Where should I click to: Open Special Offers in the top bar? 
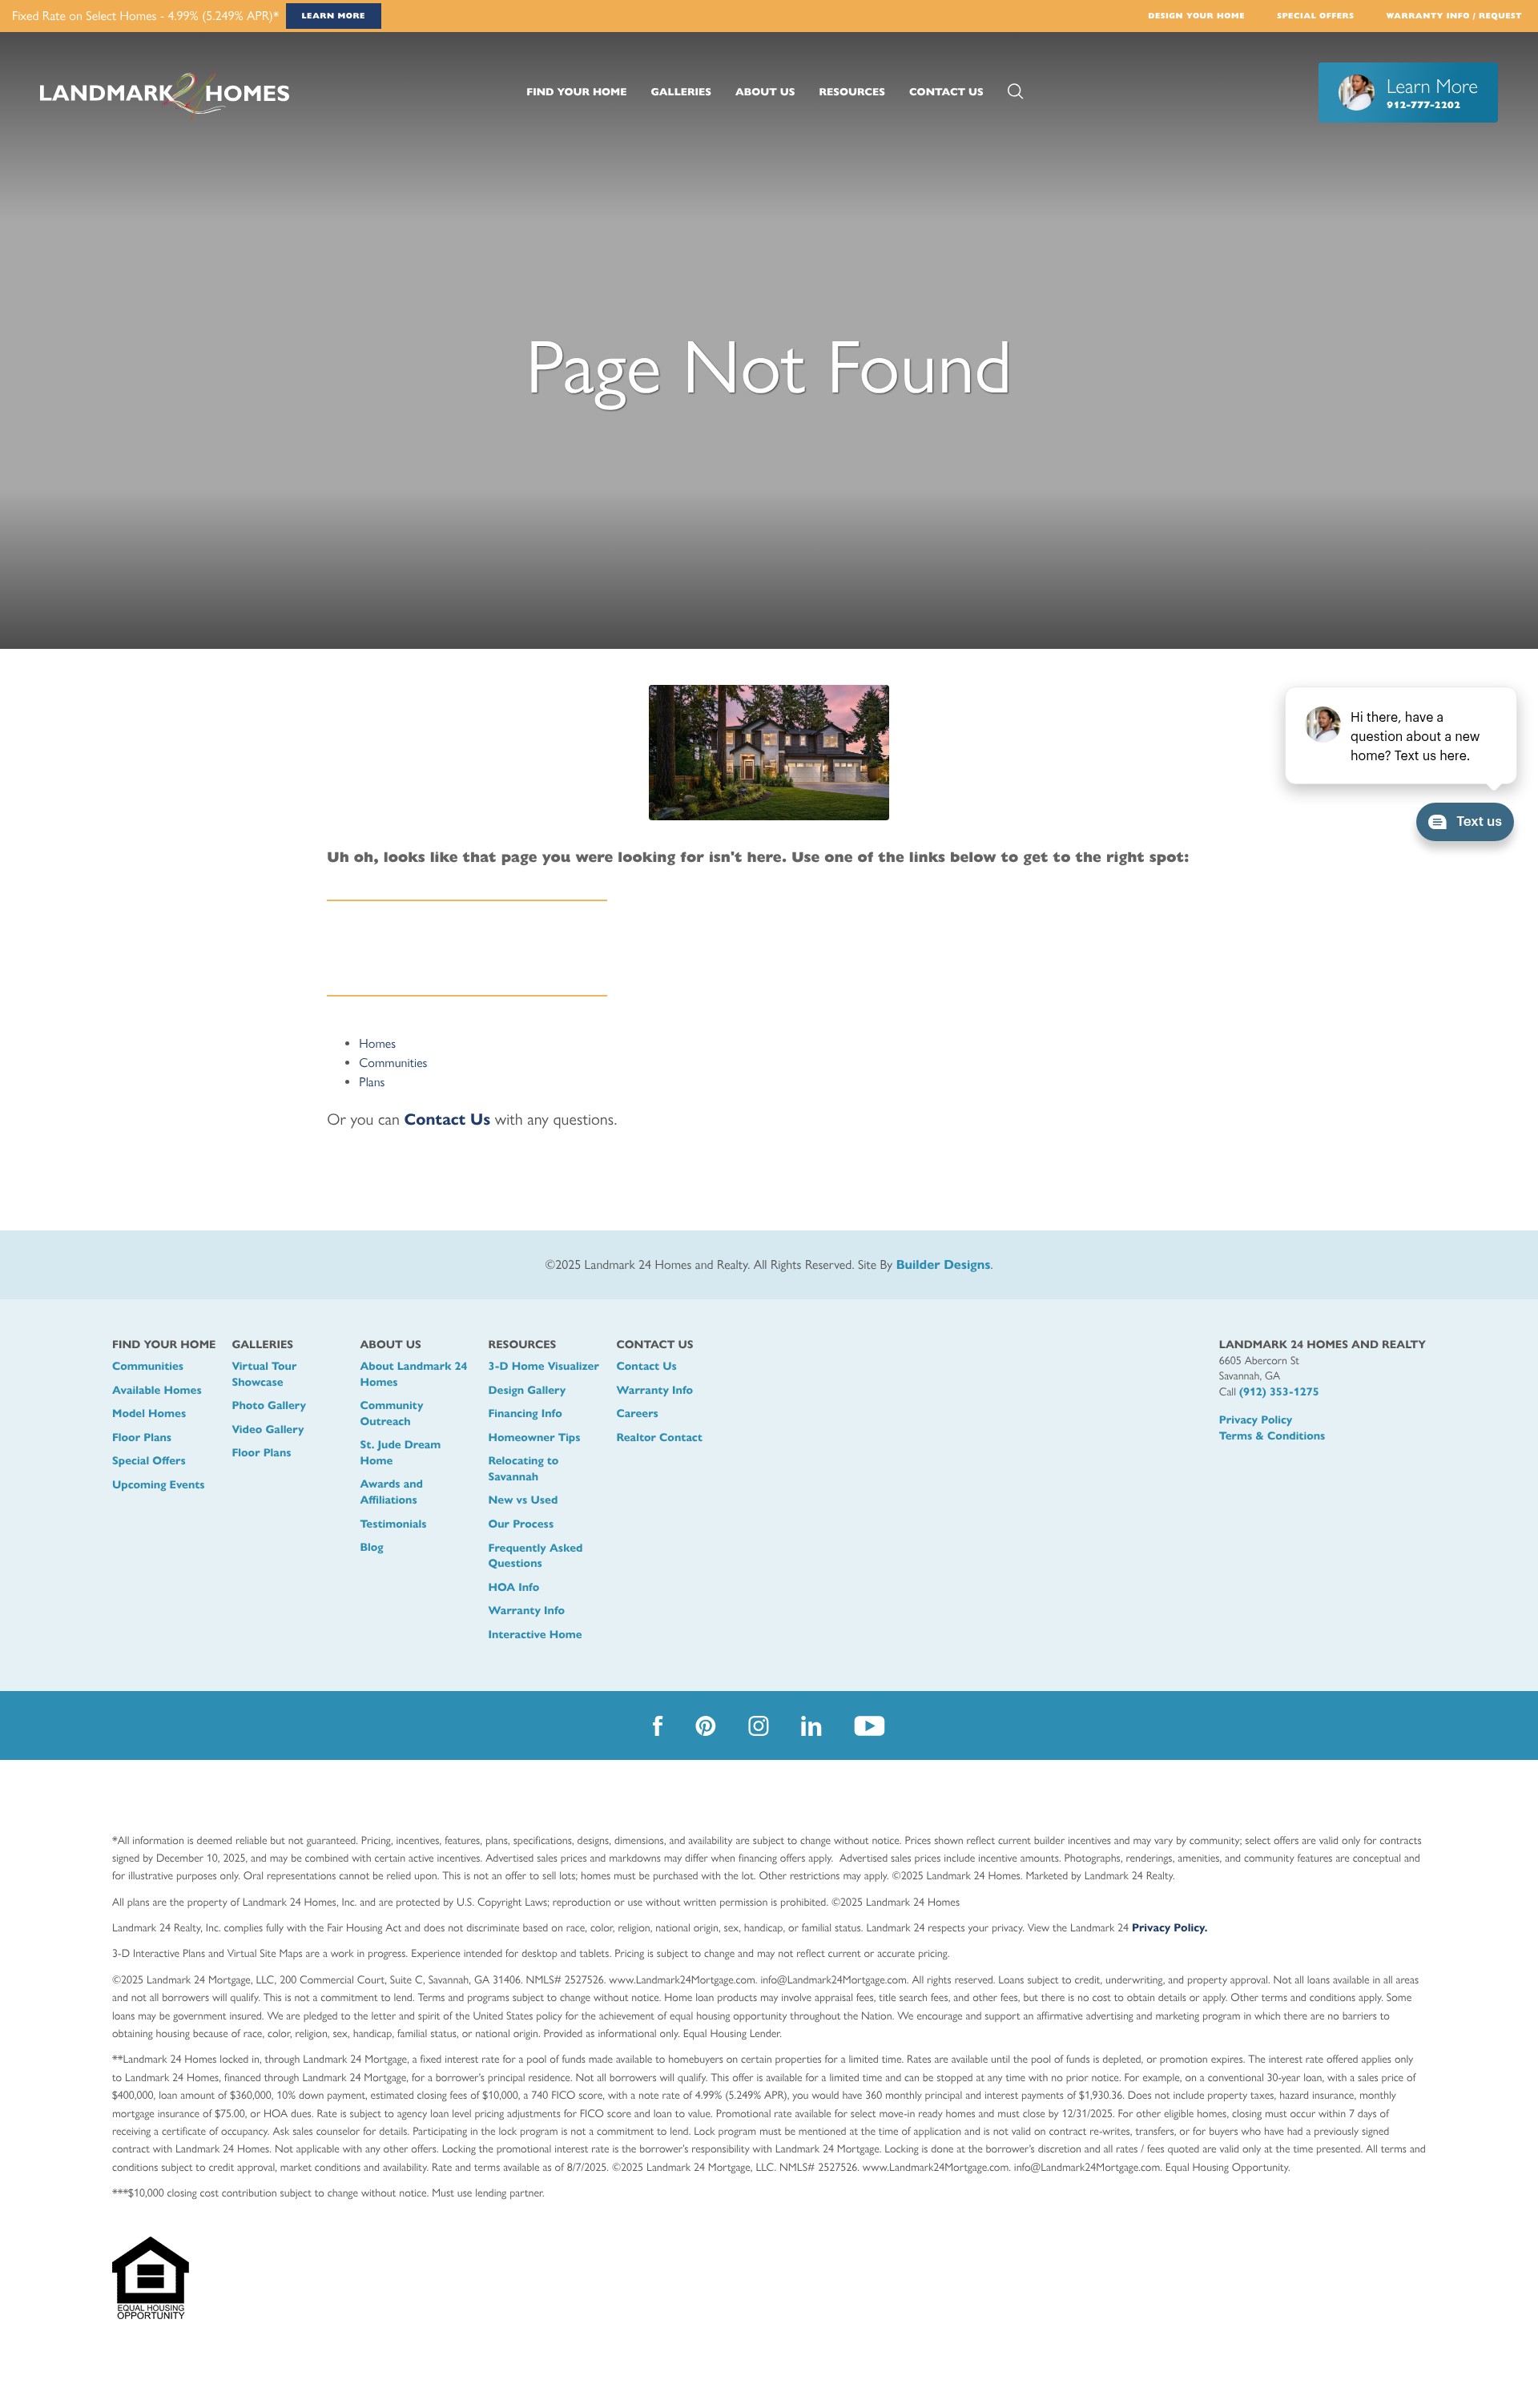(x=1315, y=16)
